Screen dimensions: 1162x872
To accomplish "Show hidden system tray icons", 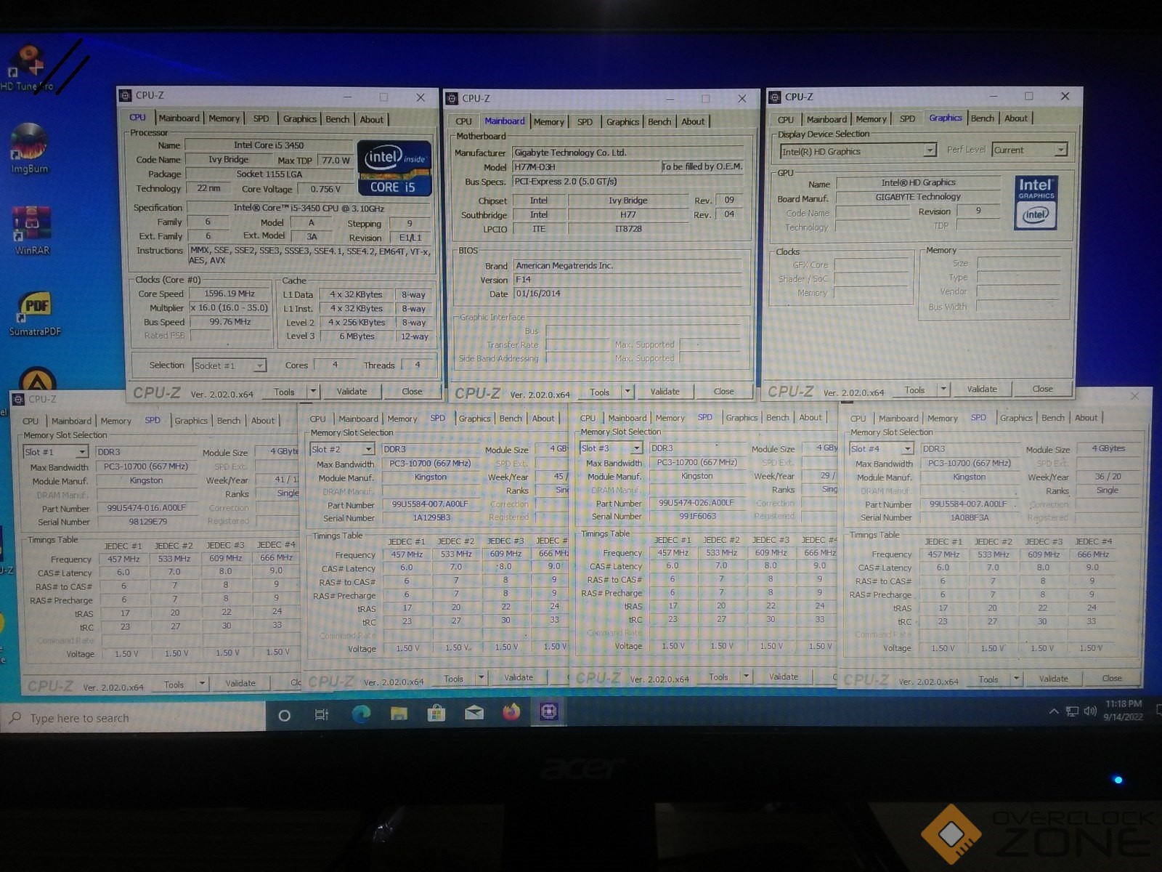I will coord(1054,711).
